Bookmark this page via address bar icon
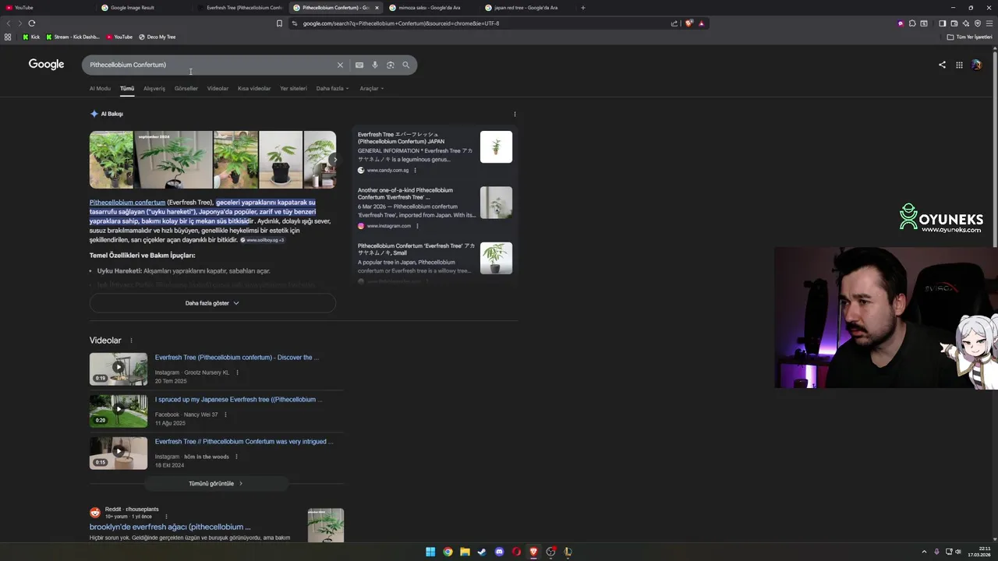 point(279,23)
